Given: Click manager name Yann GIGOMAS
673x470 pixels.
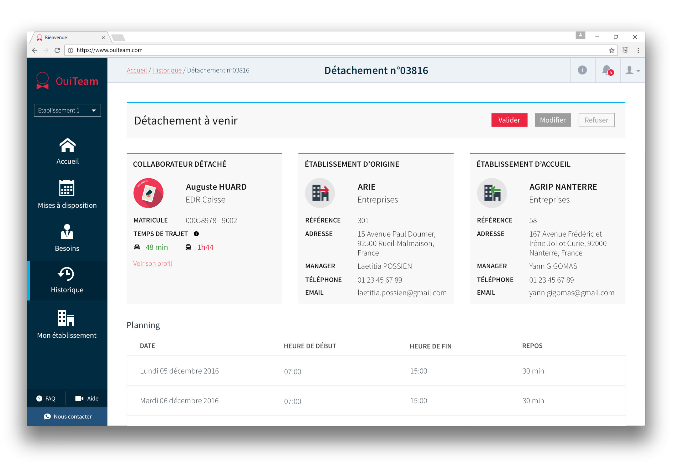Looking at the screenshot, I should tap(553, 266).
